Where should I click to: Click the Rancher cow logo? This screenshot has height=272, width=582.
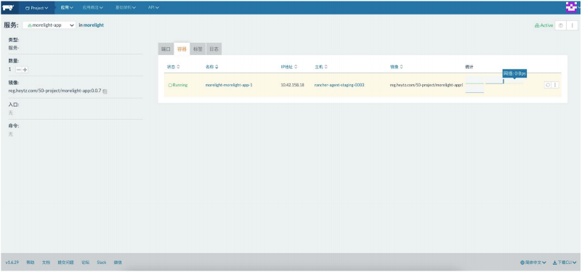(x=8, y=7)
